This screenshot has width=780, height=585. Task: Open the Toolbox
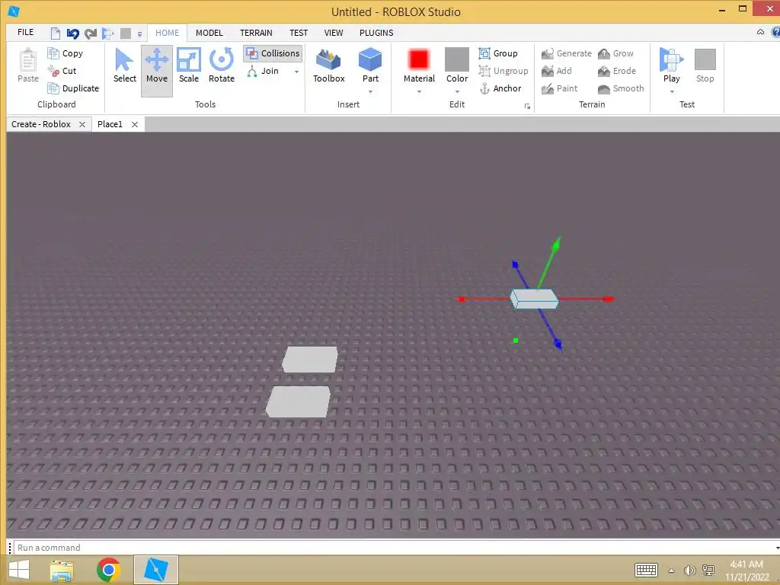(x=329, y=66)
